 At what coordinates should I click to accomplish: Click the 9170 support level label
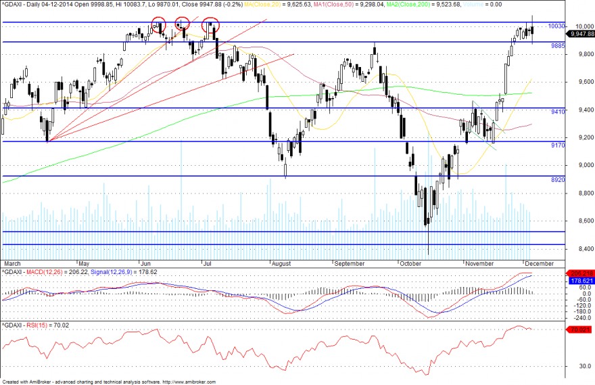click(558, 145)
